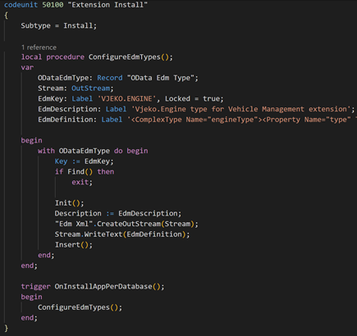This screenshot has height=336, width=357.
Task: Click 'if Find() then' line
Action: click(85, 172)
